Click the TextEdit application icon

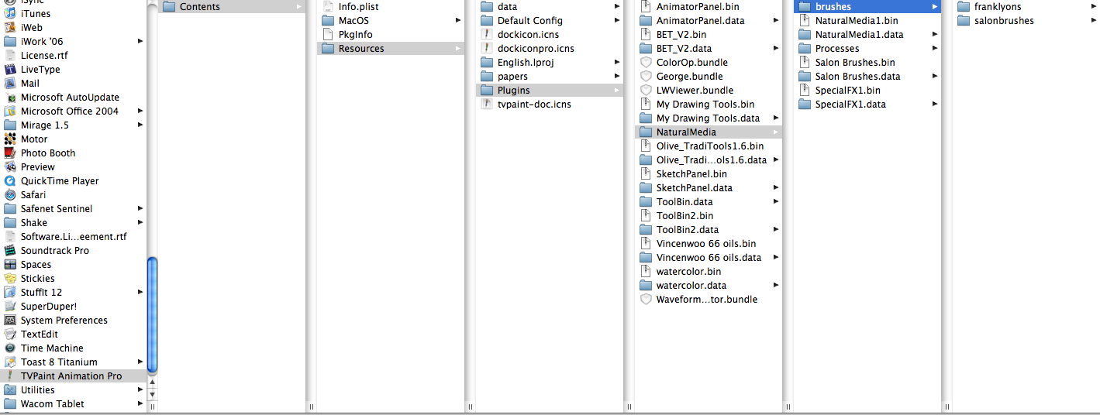[x=10, y=334]
